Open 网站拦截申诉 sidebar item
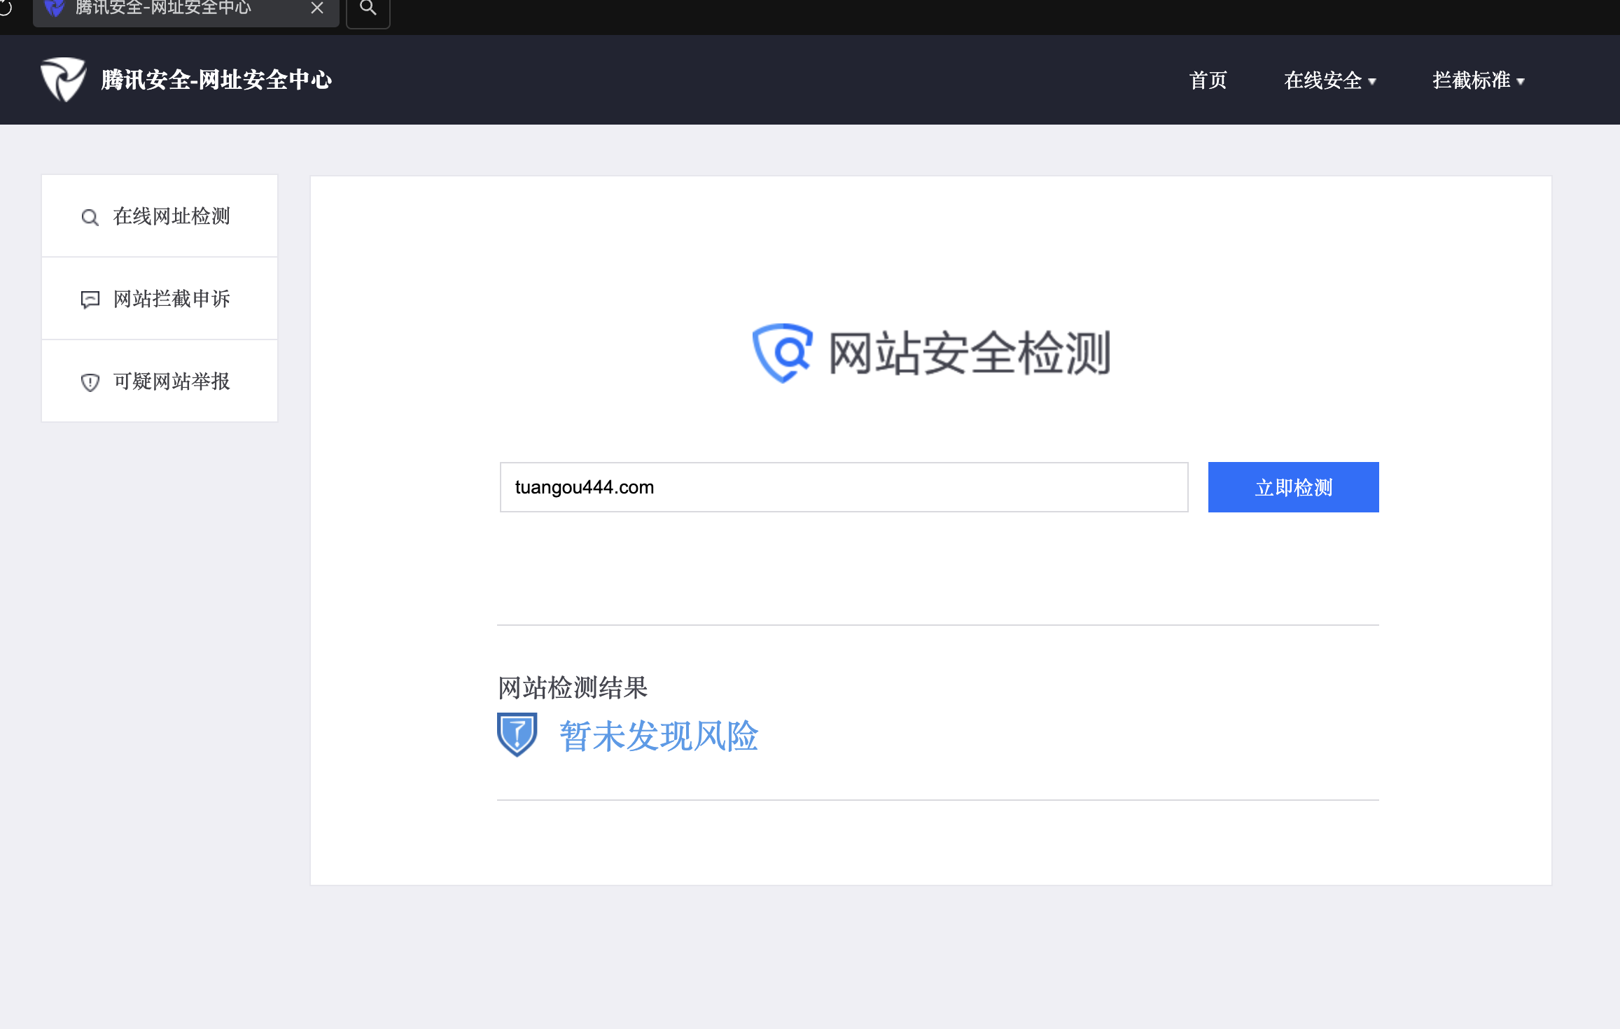1620x1029 pixels. tap(172, 299)
